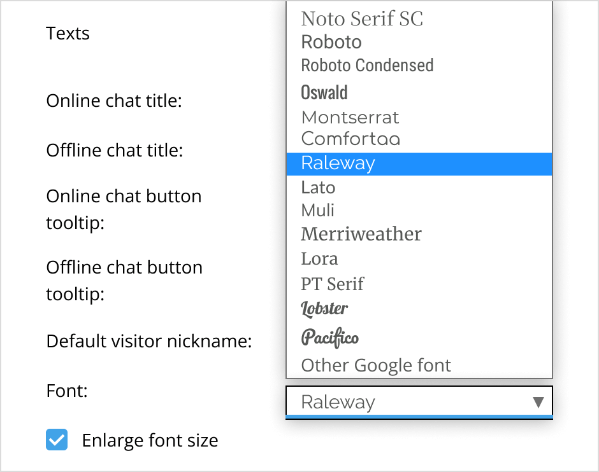Choose the Comfortaa font option
599x472 pixels.
pos(350,139)
